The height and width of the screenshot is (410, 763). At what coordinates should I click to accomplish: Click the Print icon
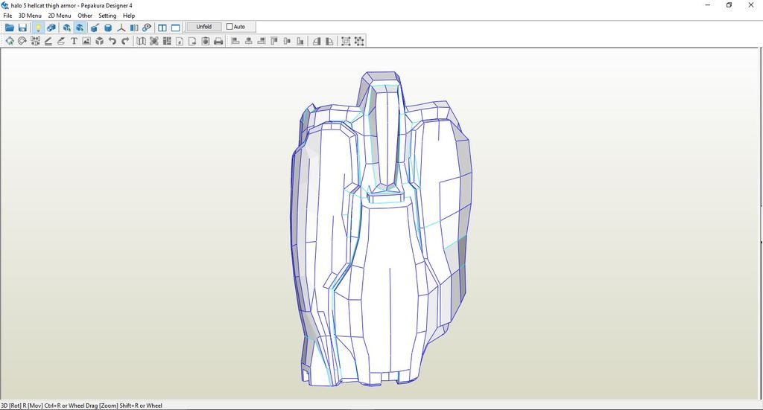(218, 41)
